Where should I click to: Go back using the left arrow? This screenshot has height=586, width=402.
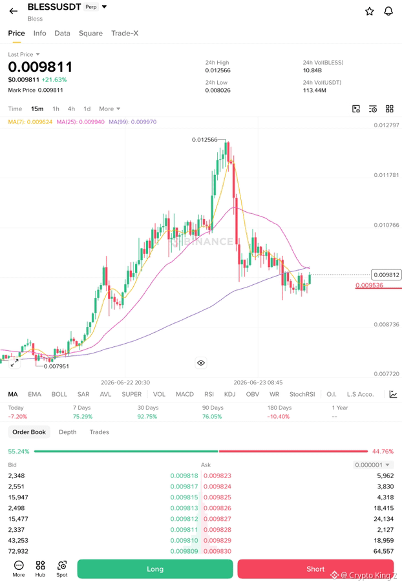point(14,11)
